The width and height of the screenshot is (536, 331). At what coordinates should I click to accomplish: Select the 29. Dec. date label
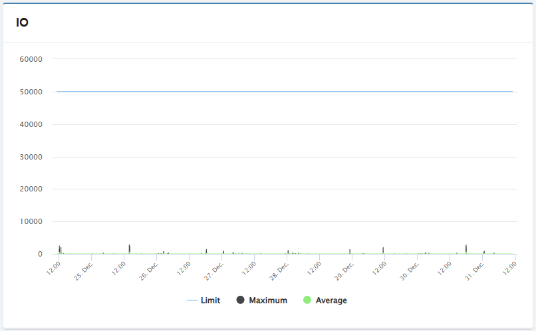click(345, 271)
